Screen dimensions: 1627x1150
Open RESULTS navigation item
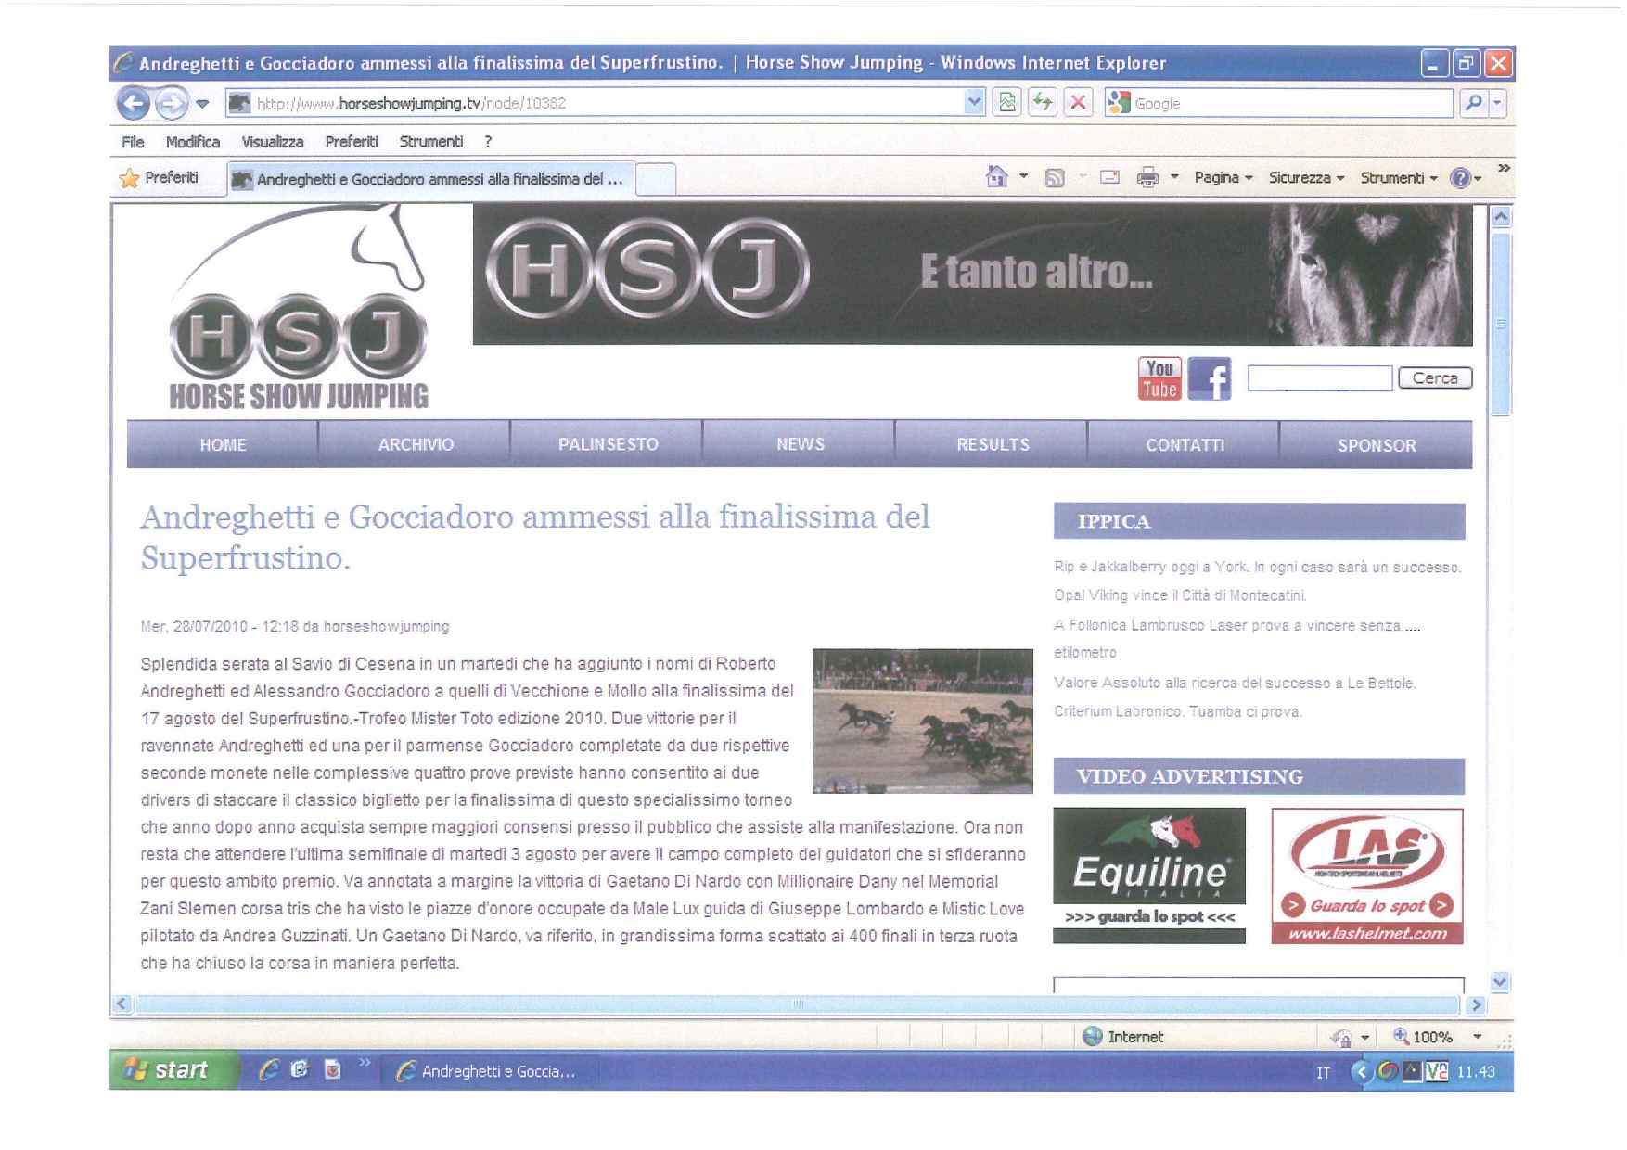click(x=993, y=445)
